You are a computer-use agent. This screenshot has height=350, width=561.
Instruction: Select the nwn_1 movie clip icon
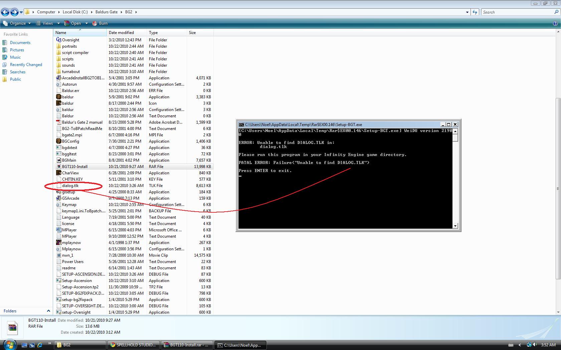click(x=59, y=255)
